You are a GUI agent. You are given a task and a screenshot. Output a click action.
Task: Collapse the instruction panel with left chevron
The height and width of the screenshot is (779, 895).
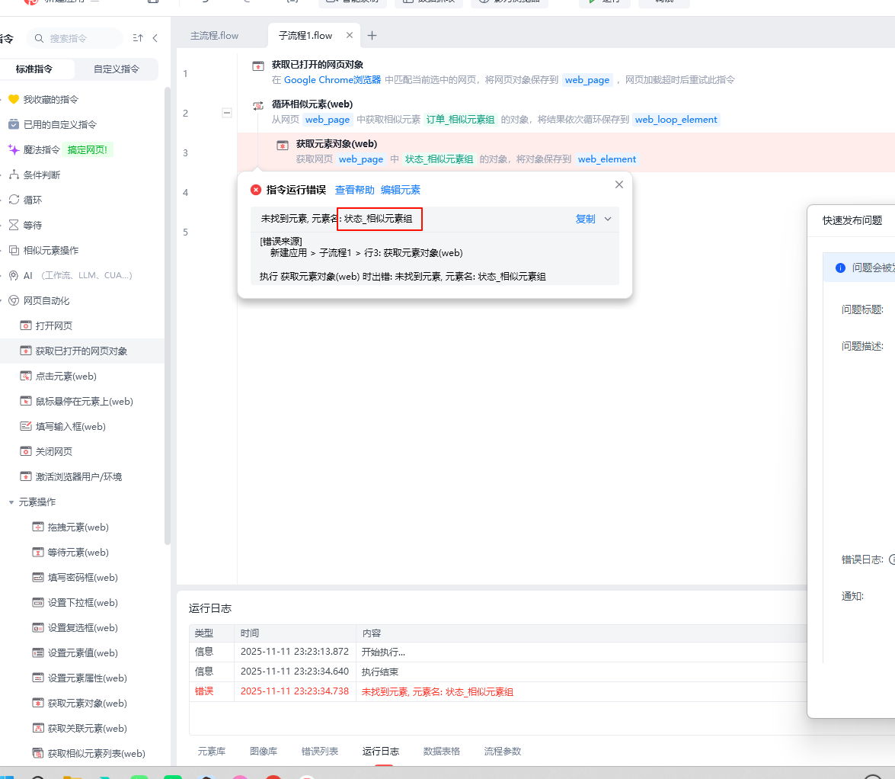point(155,38)
